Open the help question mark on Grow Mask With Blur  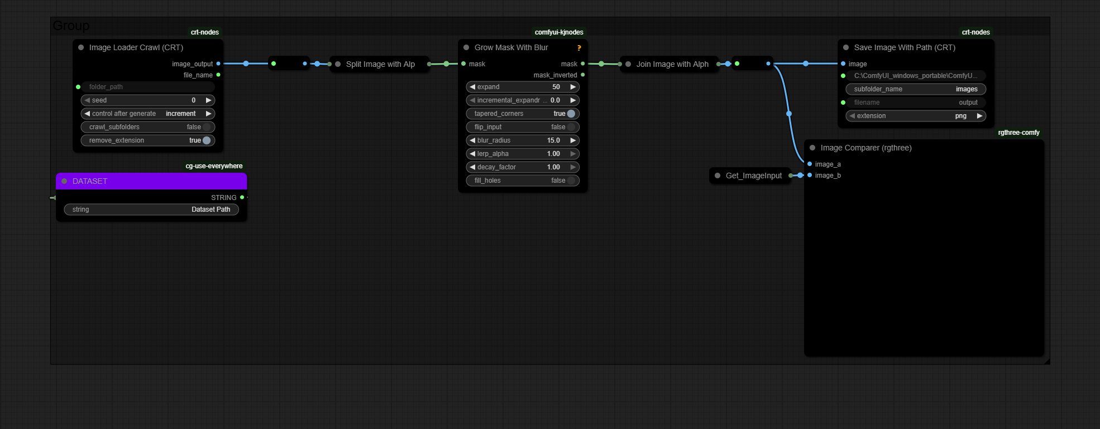coord(579,48)
